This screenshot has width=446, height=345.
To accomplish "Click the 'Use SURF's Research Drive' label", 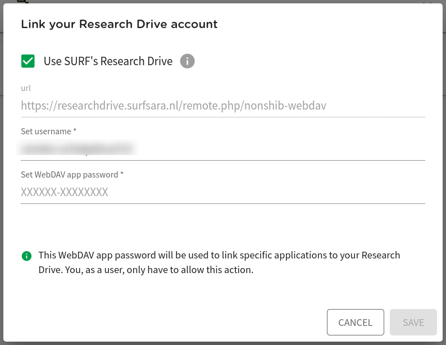I will pyautogui.click(x=108, y=61).
